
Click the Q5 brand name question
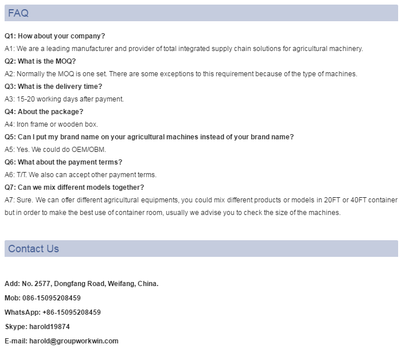(149, 137)
